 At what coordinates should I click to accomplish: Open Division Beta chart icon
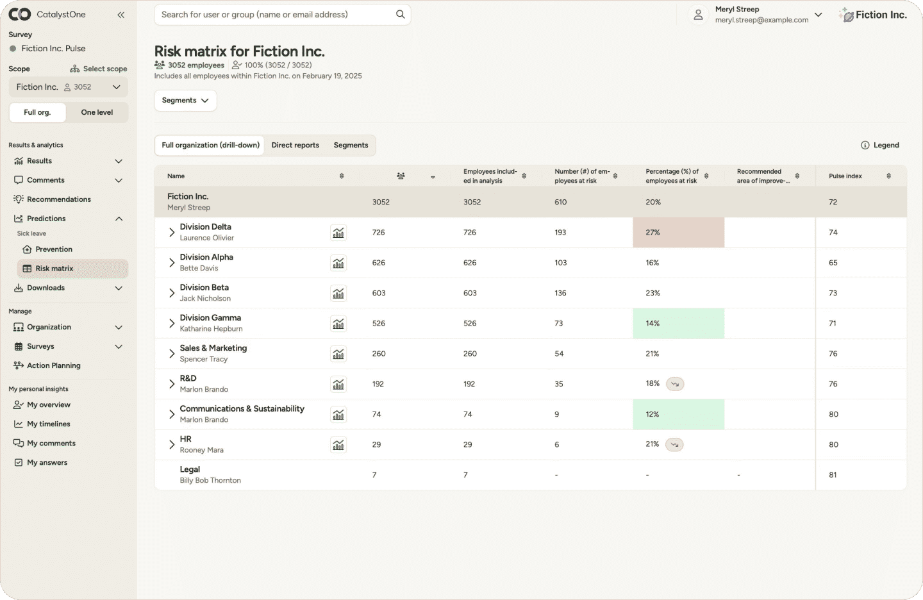[338, 293]
